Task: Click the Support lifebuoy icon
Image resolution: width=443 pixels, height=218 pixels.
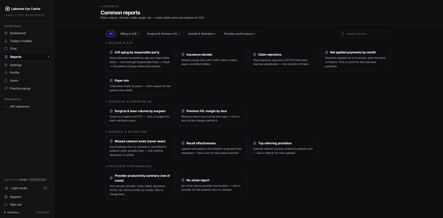Action: coord(6,197)
